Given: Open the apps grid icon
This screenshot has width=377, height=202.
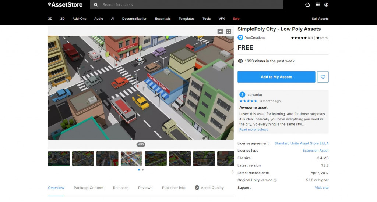Looking at the screenshot, I should [318, 4].
